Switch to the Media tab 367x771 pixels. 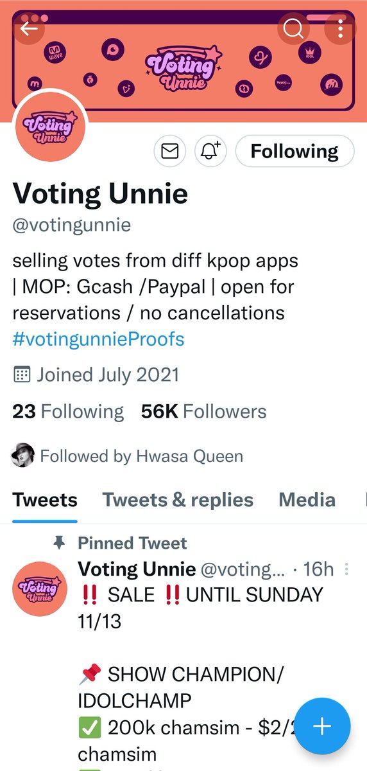click(x=307, y=500)
